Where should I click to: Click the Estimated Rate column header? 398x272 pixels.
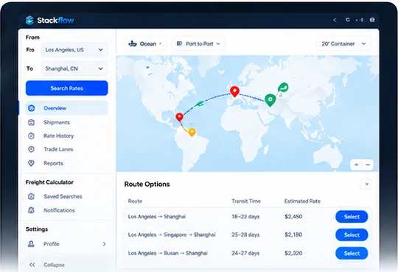[x=302, y=201]
